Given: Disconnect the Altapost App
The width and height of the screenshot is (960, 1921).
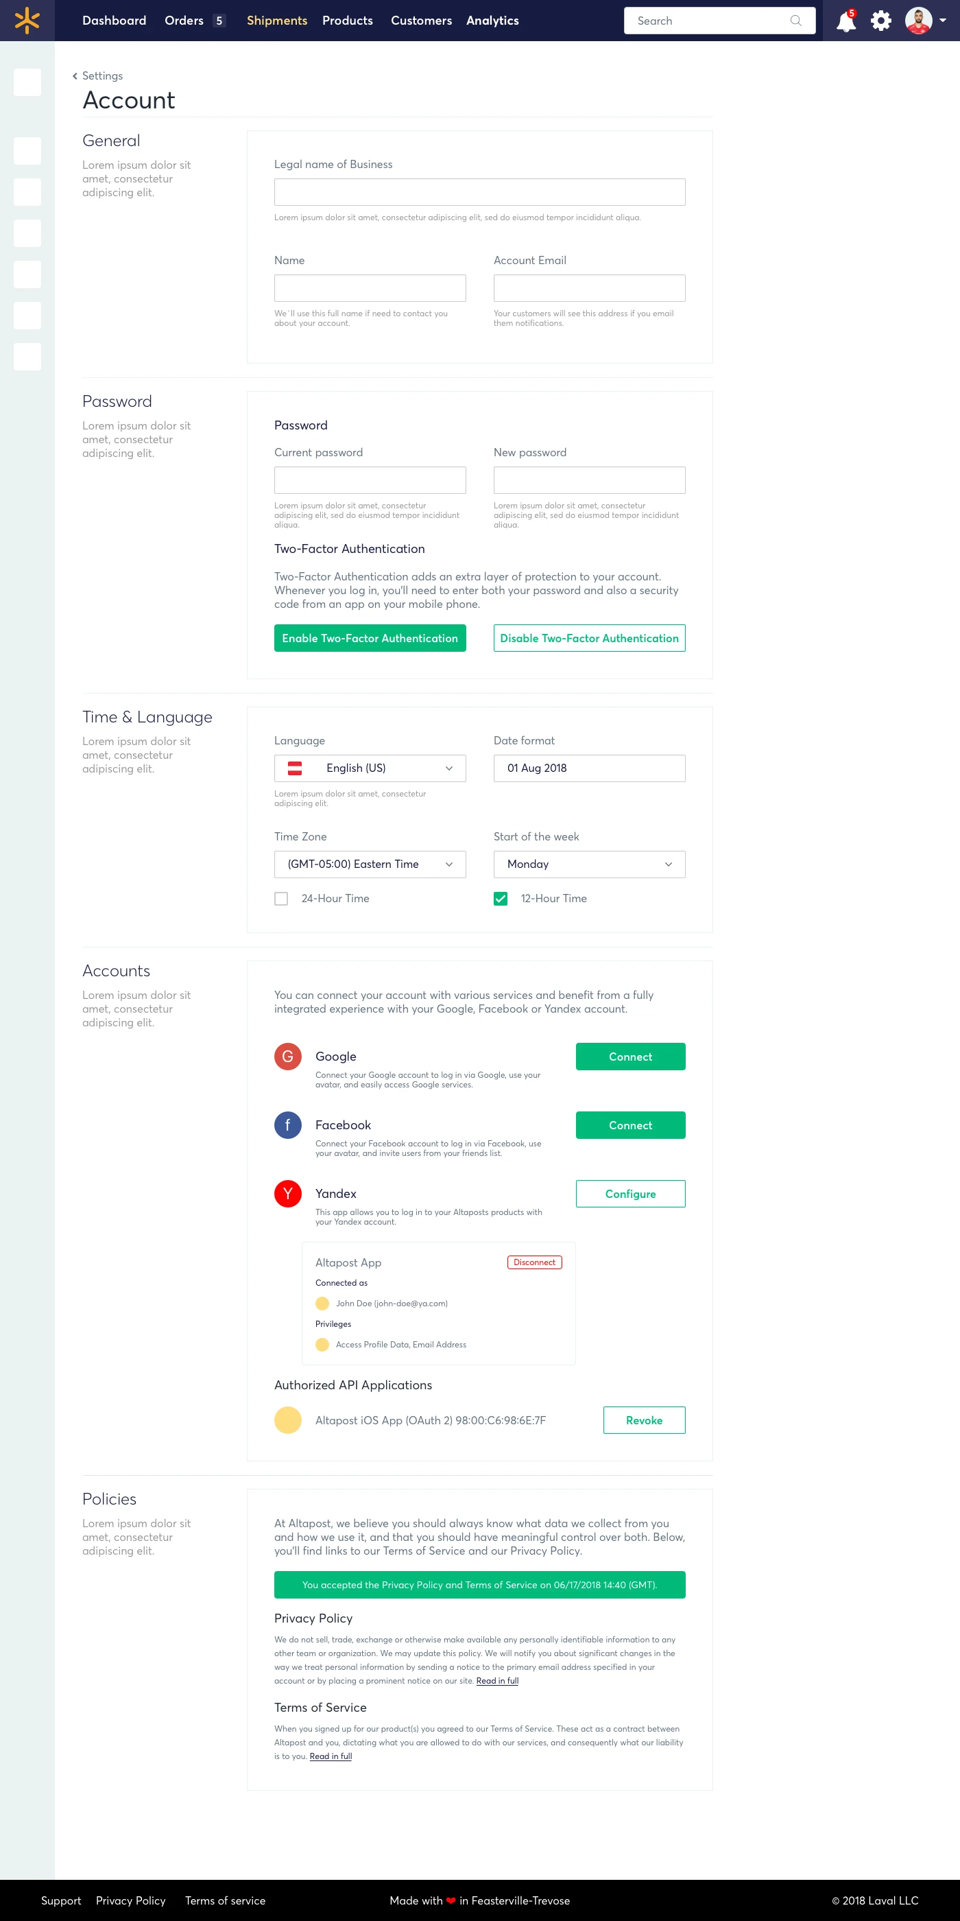Looking at the screenshot, I should 534,1262.
